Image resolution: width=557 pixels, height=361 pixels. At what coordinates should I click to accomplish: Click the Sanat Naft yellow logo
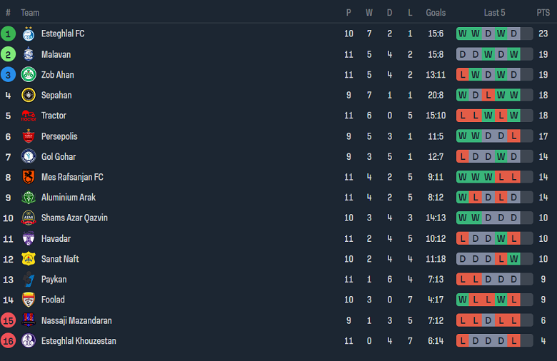[x=29, y=259]
